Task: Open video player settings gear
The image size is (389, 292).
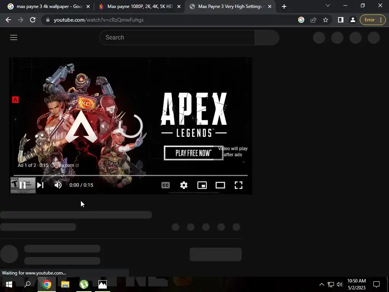Action: 183,185
